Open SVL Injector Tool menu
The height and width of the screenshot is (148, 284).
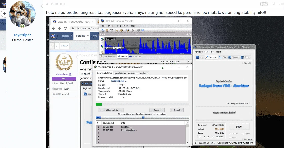[x=212, y=52]
